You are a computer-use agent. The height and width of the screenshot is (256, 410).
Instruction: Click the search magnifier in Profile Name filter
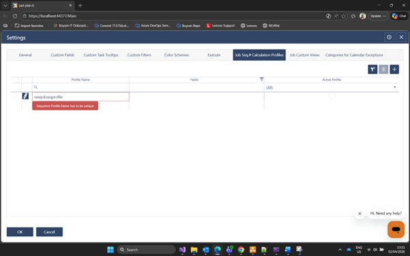(x=35, y=87)
